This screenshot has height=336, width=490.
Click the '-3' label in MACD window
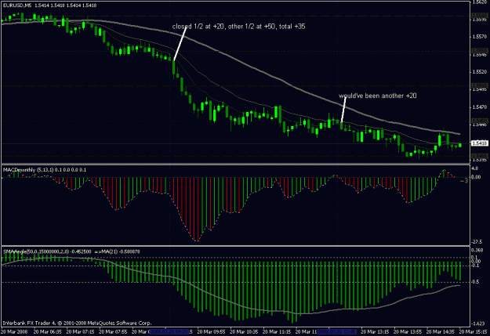coord(464,181)
